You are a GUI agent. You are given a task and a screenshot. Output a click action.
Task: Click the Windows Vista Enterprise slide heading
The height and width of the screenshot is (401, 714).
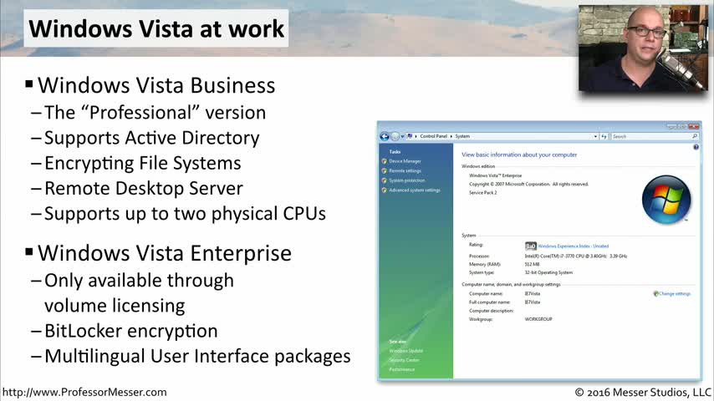click(x=165, y=253)
